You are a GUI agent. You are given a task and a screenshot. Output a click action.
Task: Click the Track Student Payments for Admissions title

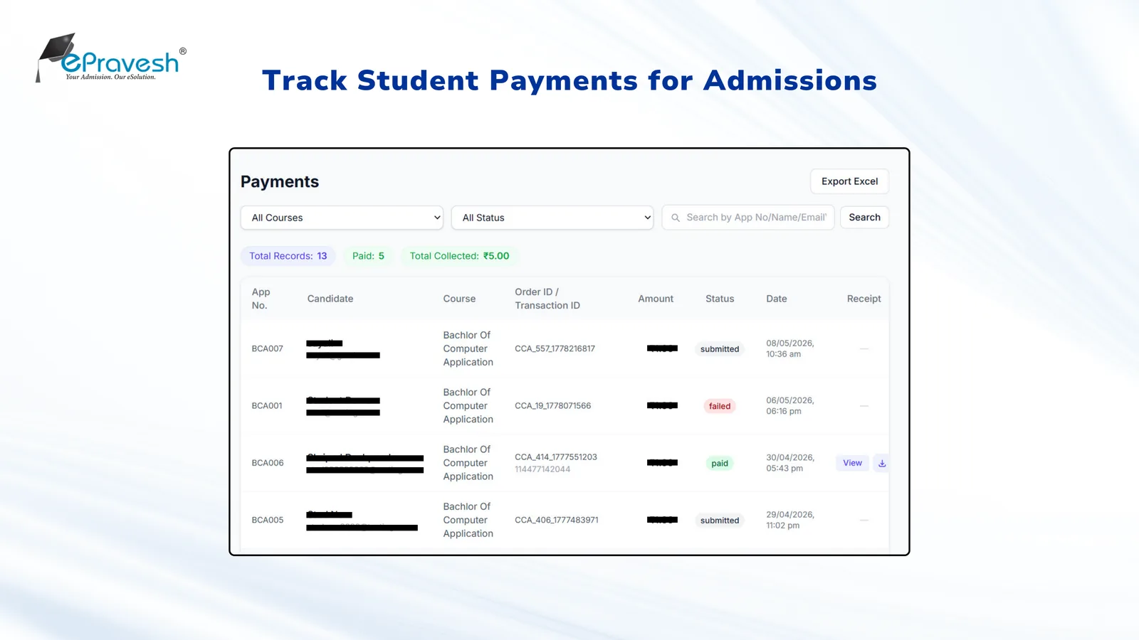(x=569, y=80)
